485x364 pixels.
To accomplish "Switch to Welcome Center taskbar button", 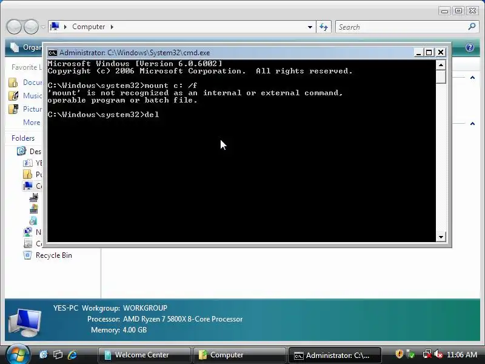I will (x=144, y=355).
